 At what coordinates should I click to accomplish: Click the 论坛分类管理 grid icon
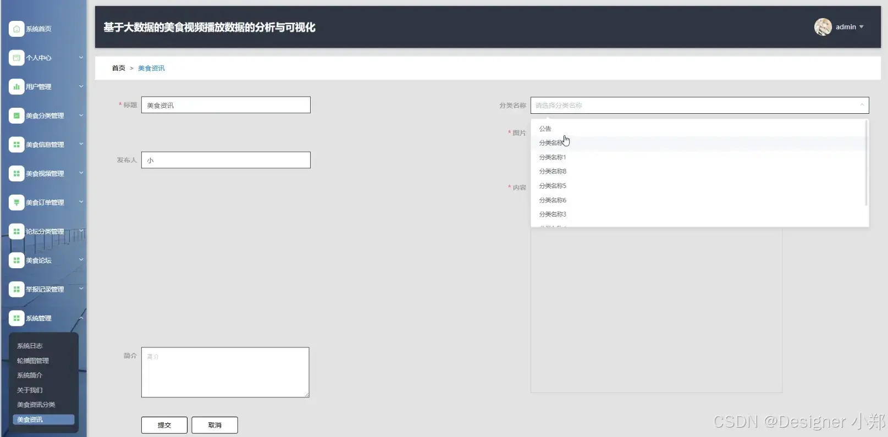point(16,231)
